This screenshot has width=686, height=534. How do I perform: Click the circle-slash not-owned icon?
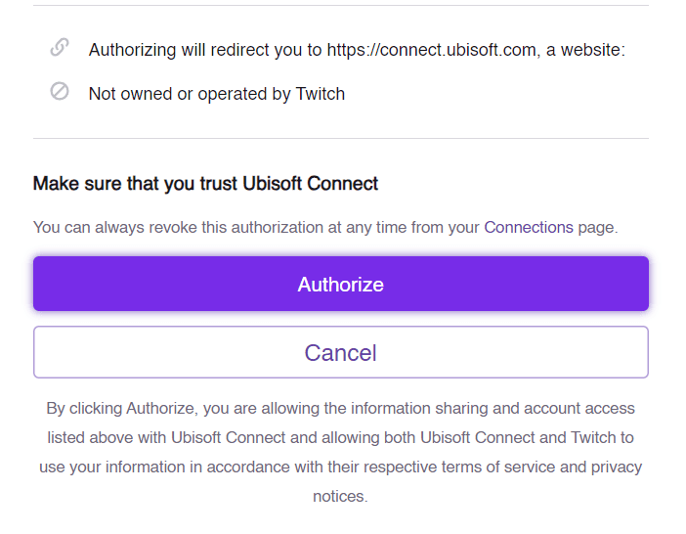click(60, 92)
